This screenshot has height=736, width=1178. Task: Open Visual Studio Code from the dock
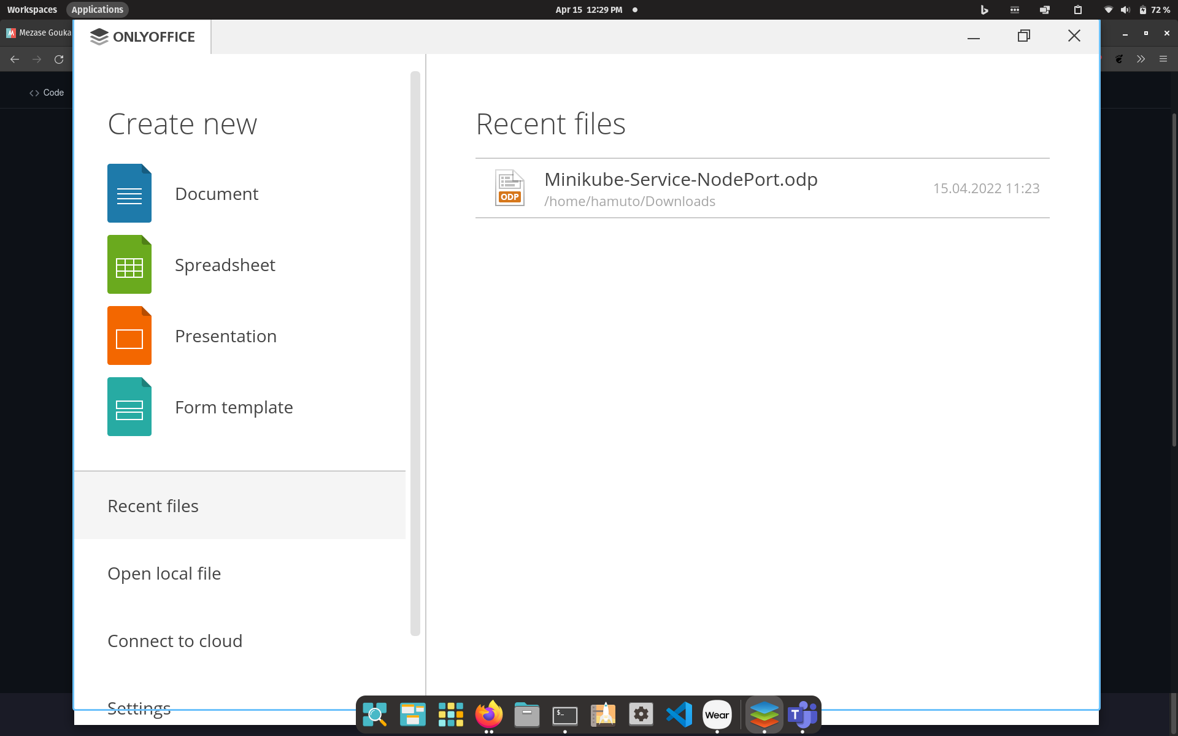point(679,714)
